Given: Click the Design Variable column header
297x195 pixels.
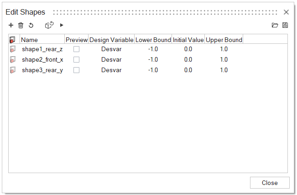Looking at the screenshot, I should coord(112,40).
